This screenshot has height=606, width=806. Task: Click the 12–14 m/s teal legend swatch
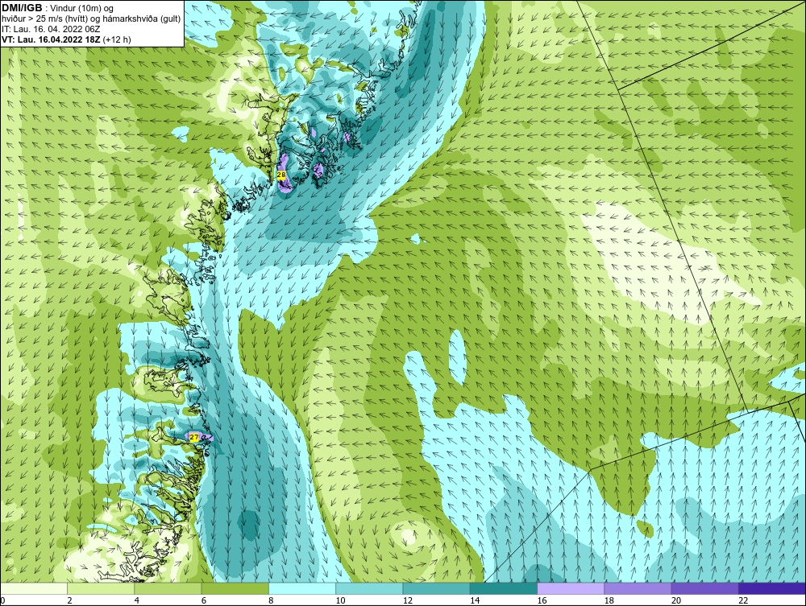436,588
